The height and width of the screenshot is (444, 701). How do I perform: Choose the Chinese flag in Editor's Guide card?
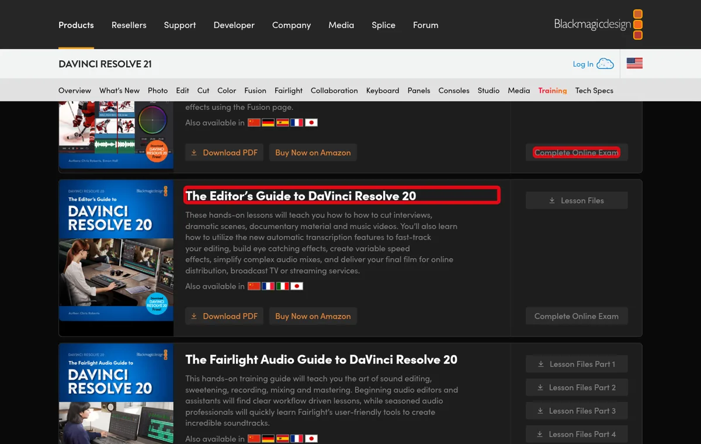(254, 286)
